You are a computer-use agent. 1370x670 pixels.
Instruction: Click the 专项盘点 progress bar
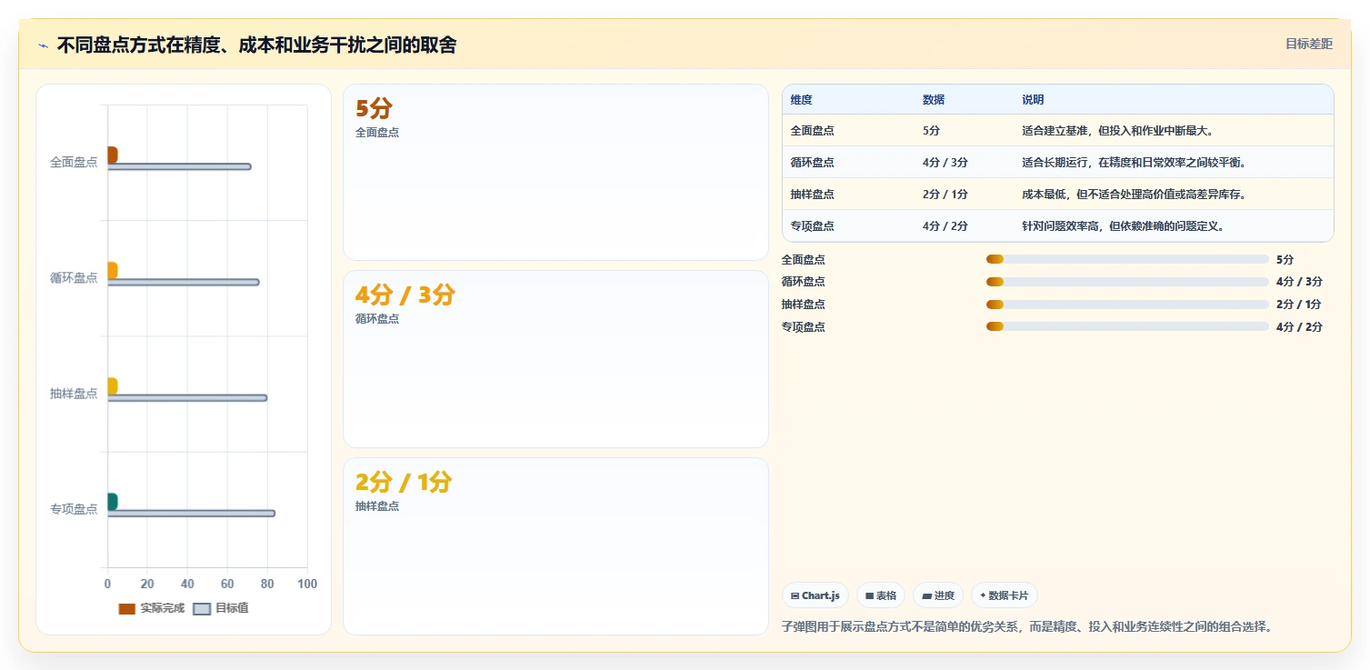click(1127, 326)
